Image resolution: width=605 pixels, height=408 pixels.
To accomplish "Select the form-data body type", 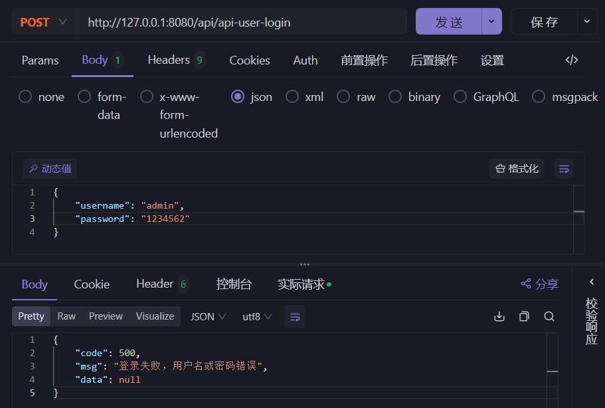I will point(84,97).
